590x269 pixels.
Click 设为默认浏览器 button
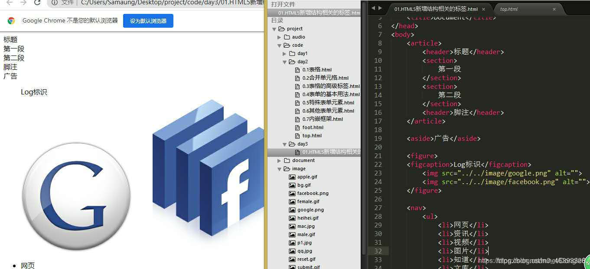148,20
